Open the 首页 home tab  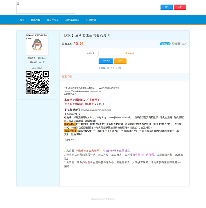coord(22,20)
